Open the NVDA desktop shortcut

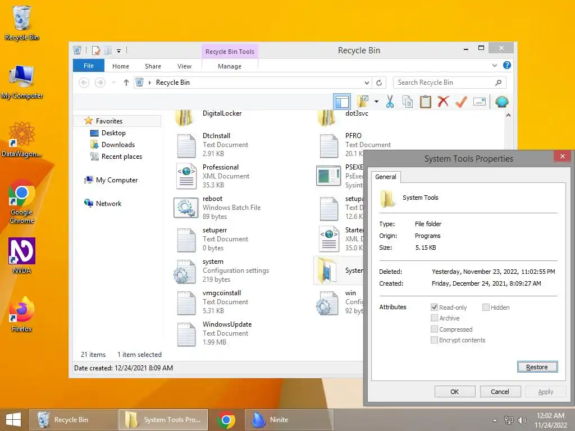point(22,255)
